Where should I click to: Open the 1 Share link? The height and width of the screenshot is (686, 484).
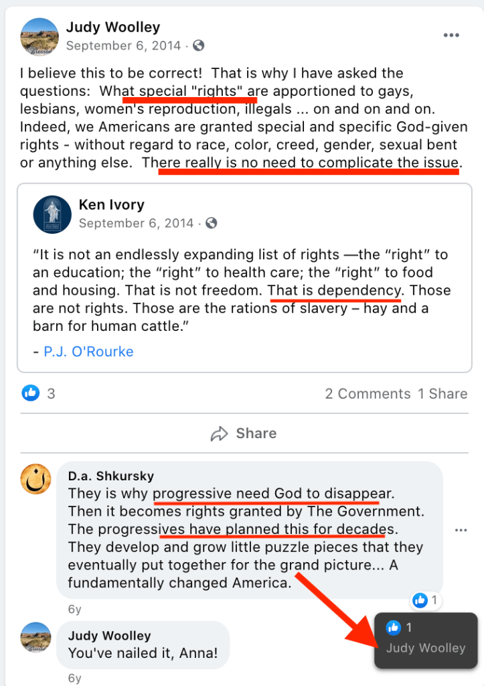(442, 394)
